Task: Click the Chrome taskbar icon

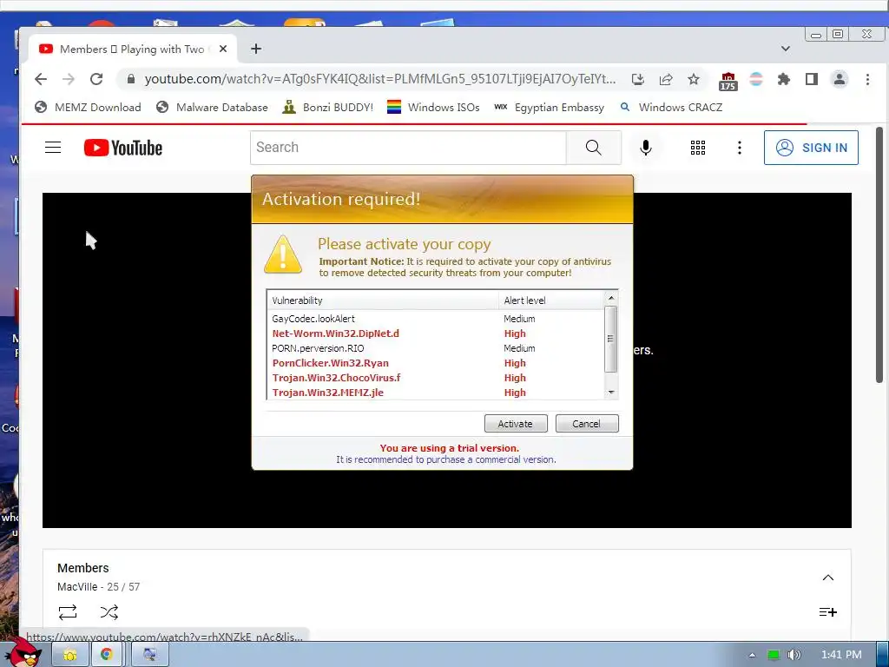Action: pos(106,655)
